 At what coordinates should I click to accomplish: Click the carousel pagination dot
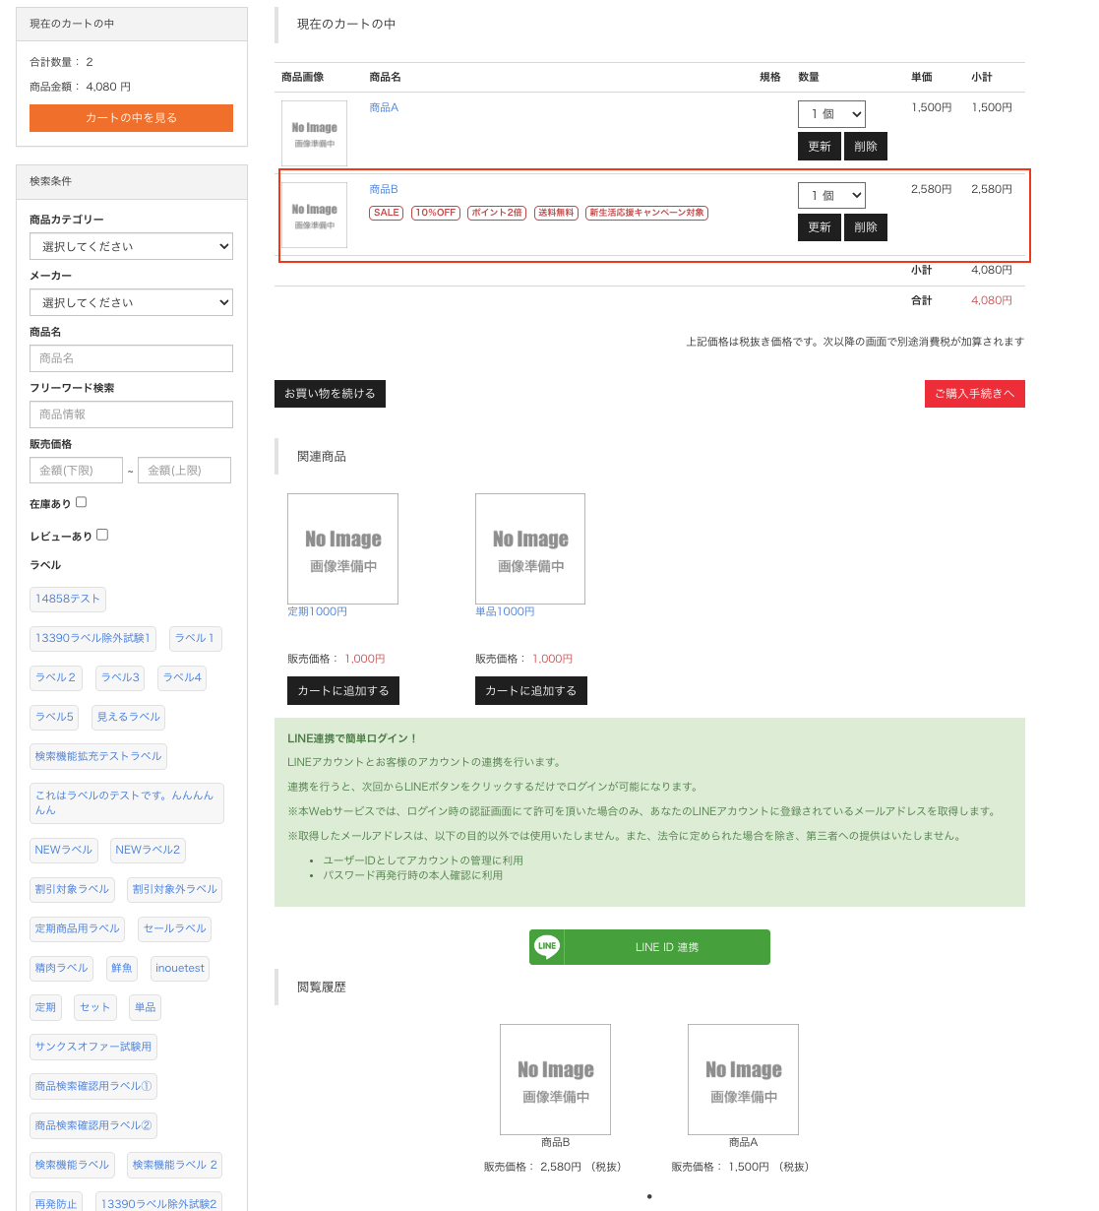(649, 1196)
